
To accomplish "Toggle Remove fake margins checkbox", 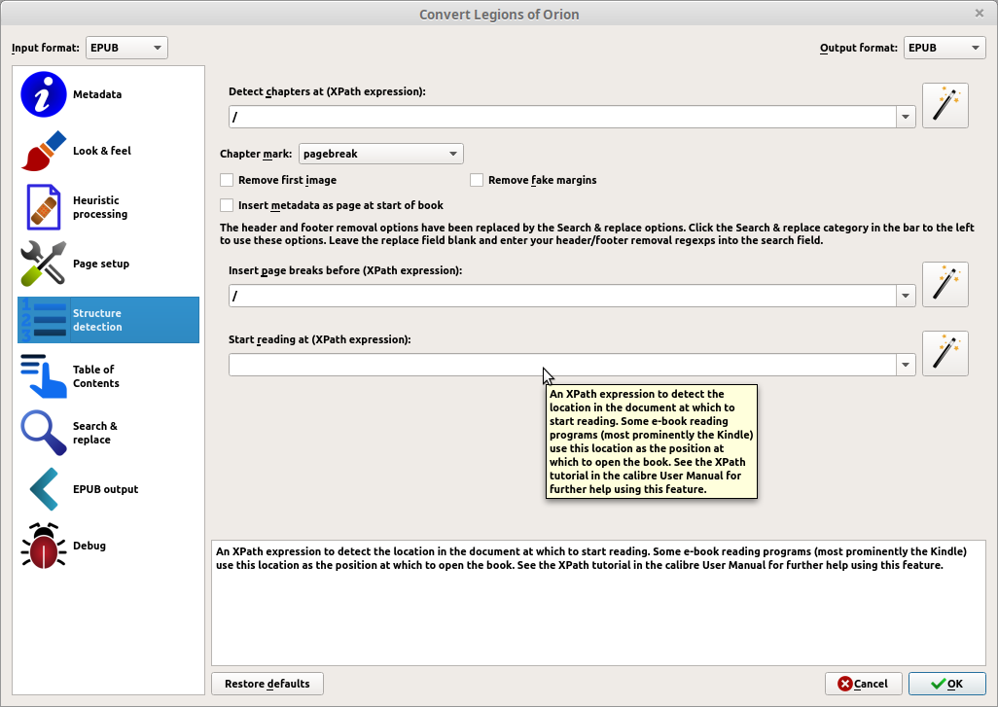I will (477, 180).
